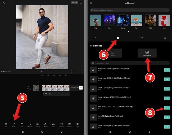
Task: Tap Add audio track in the timeline
Action: 56,94
